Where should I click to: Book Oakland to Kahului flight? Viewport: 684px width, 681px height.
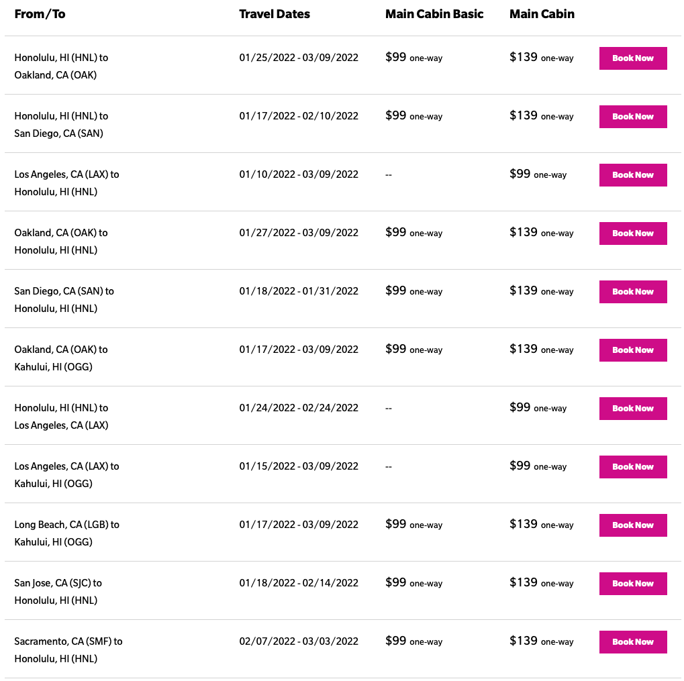click(632, 350)
